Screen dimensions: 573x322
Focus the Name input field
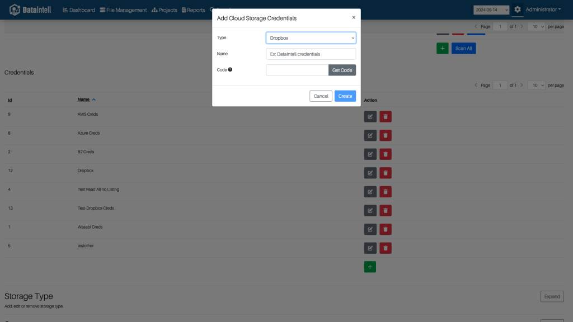[311, 54]
